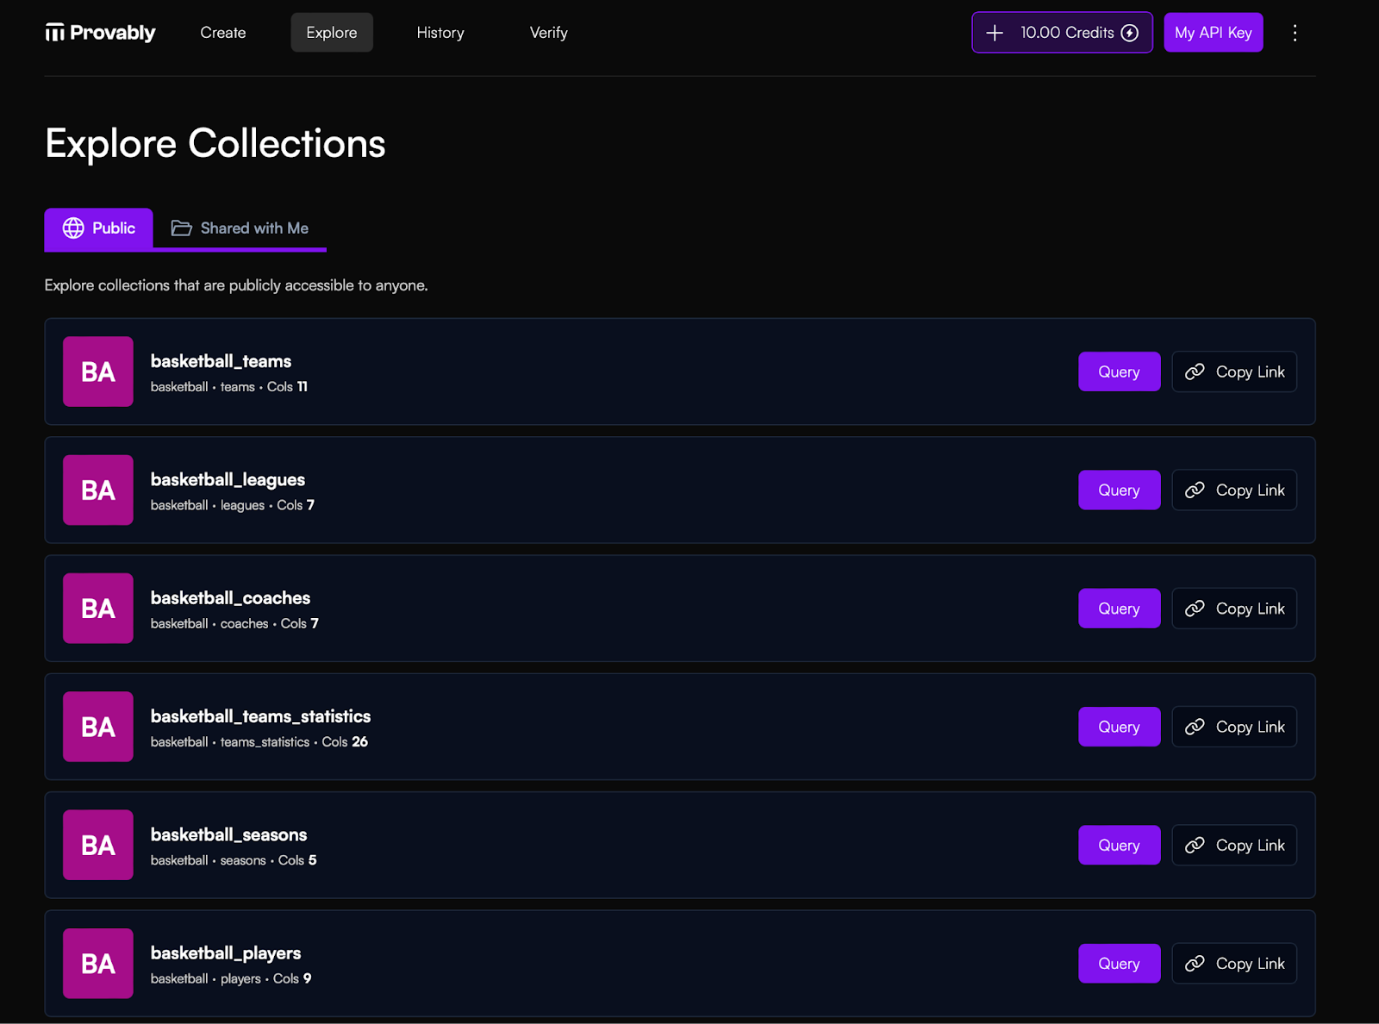
Task: Navigate to the Verify page
Action: point(548,33)
